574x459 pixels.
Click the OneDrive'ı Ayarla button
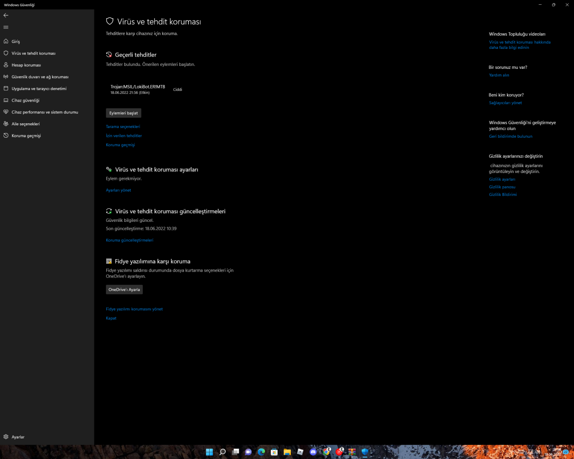pos(124,289)
